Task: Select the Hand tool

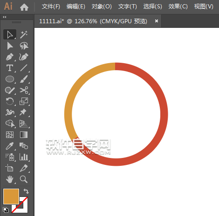Action: 10,179
